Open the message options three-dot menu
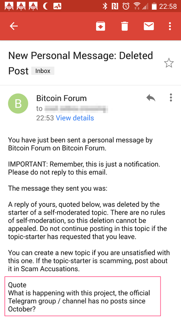This screenshot has height=322, width=181. [x=171, y=97]
